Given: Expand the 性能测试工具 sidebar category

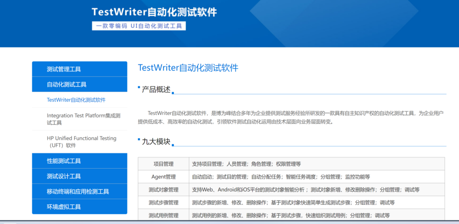Looking at the screenshot, I should pos(80,161).
